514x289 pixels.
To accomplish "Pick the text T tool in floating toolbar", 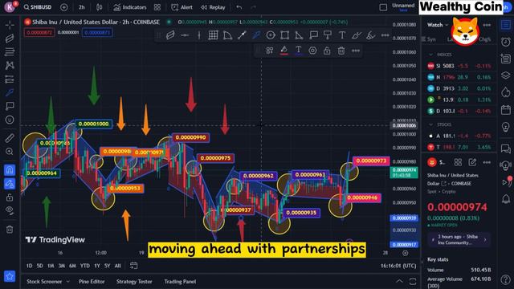I will tap(342, 35).
